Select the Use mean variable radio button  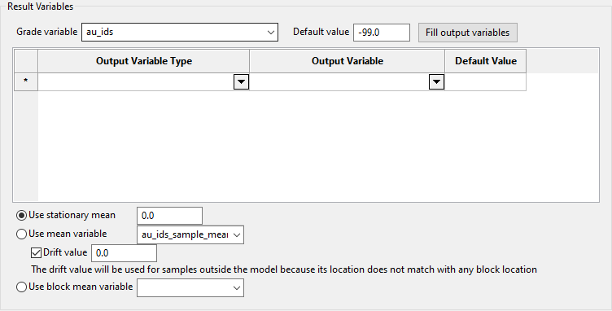(x=22, y=234)
